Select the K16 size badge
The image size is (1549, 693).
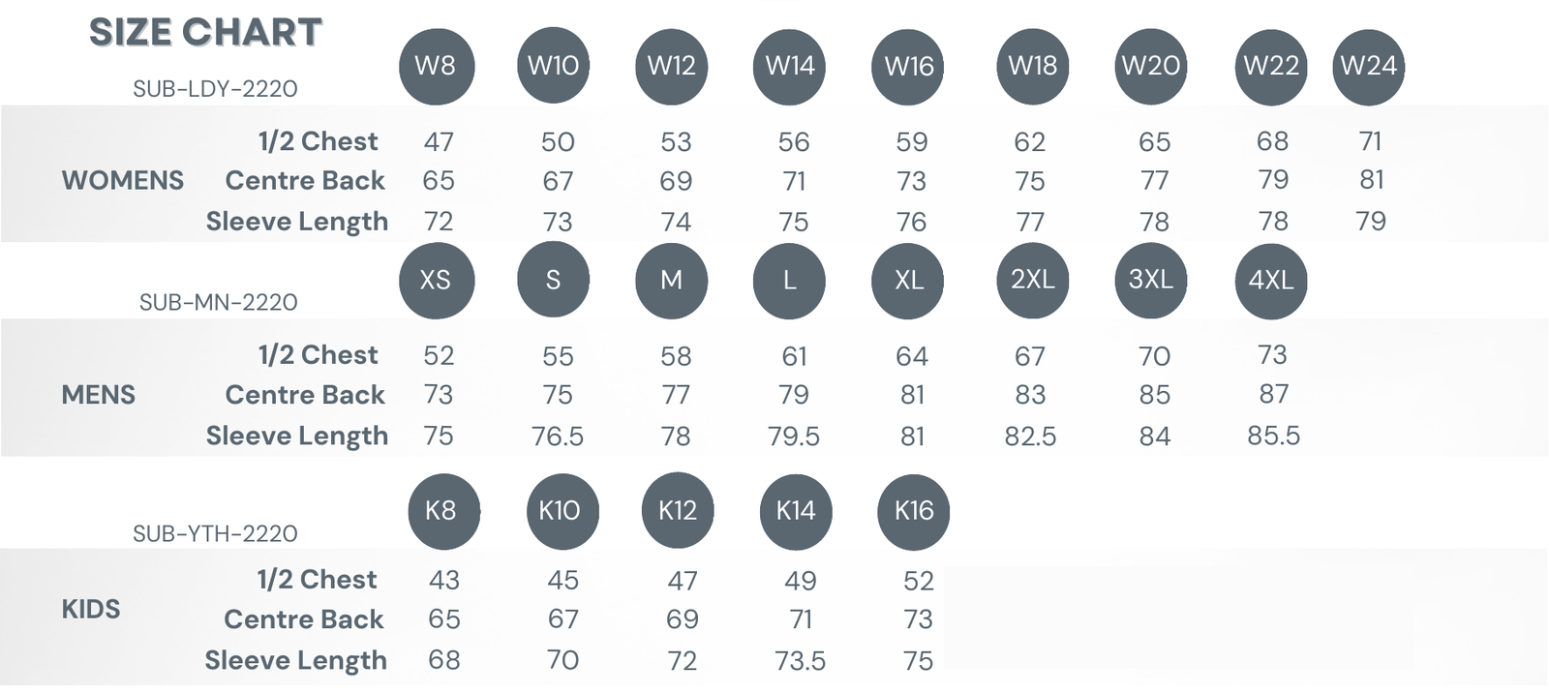pos(913,511)
